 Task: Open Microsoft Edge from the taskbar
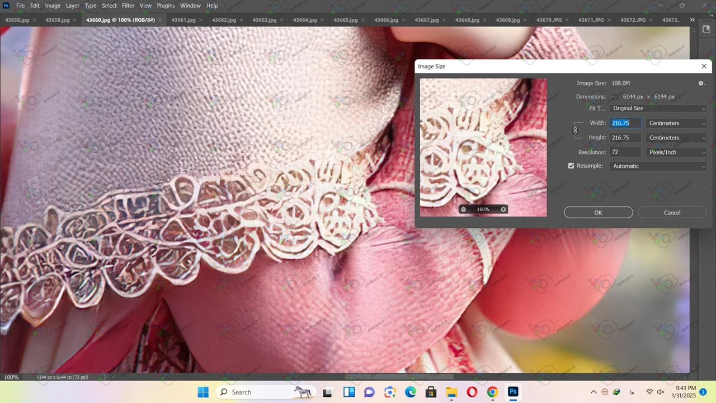pos(411,392)
